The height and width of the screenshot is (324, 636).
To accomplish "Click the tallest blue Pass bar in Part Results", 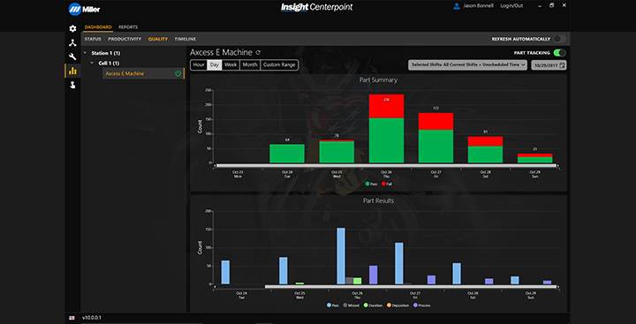I will tap(341, 256).
